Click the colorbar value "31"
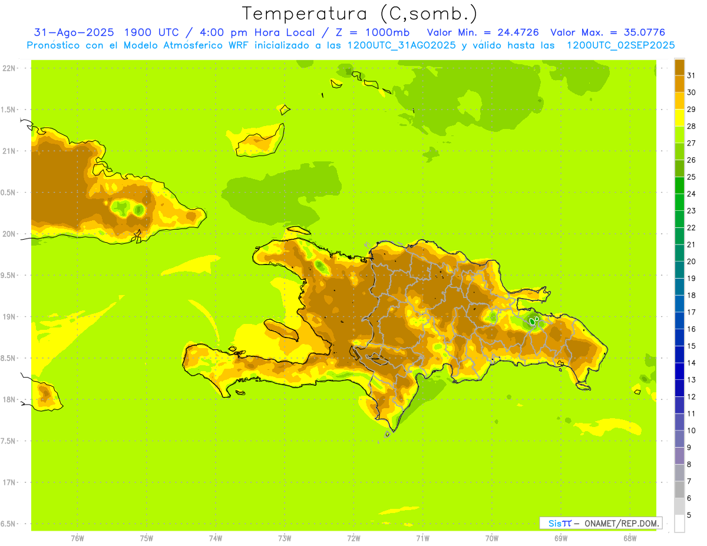Image resolution: width=707 pixels, height=546 pixels. [x=692, y=75]
